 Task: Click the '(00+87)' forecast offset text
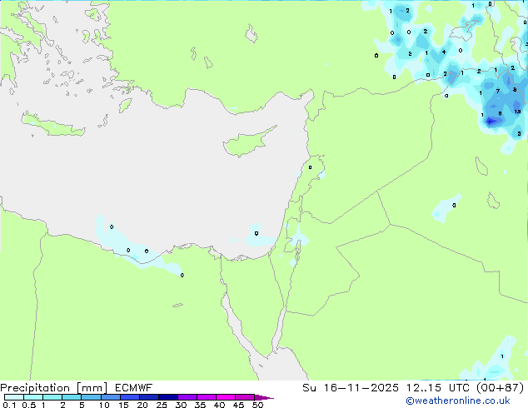pyautogui.click(x=500, y=388)
